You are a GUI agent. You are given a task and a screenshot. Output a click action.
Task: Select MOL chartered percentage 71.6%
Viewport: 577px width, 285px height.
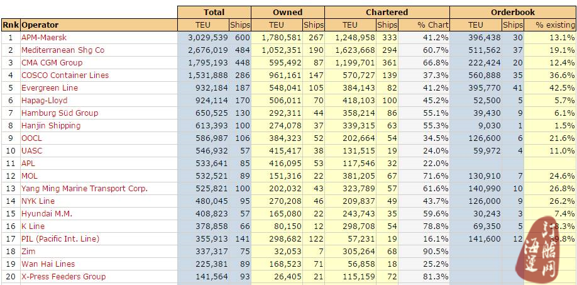click(436, 176)
